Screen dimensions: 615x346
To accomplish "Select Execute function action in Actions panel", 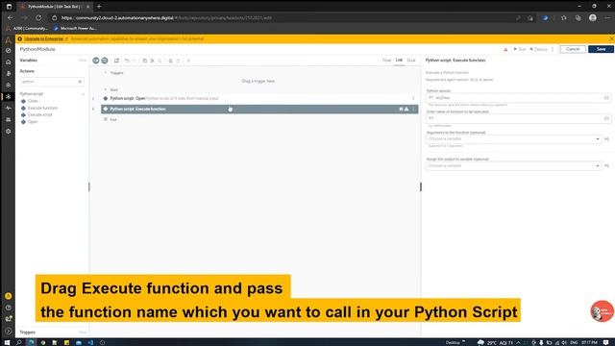I will [x=42, y=108].
